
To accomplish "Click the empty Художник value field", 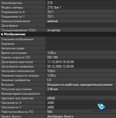I will pos(81,44).
